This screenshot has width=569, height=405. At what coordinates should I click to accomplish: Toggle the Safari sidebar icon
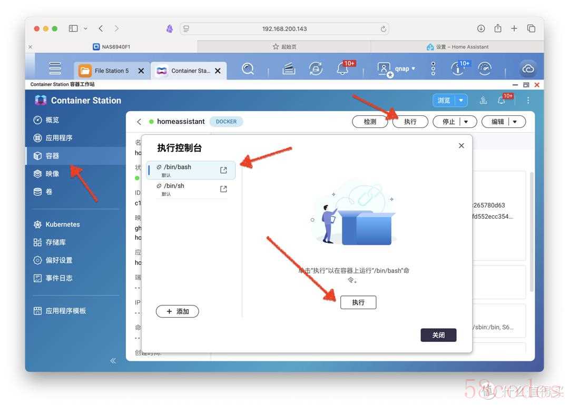[73, 28]
